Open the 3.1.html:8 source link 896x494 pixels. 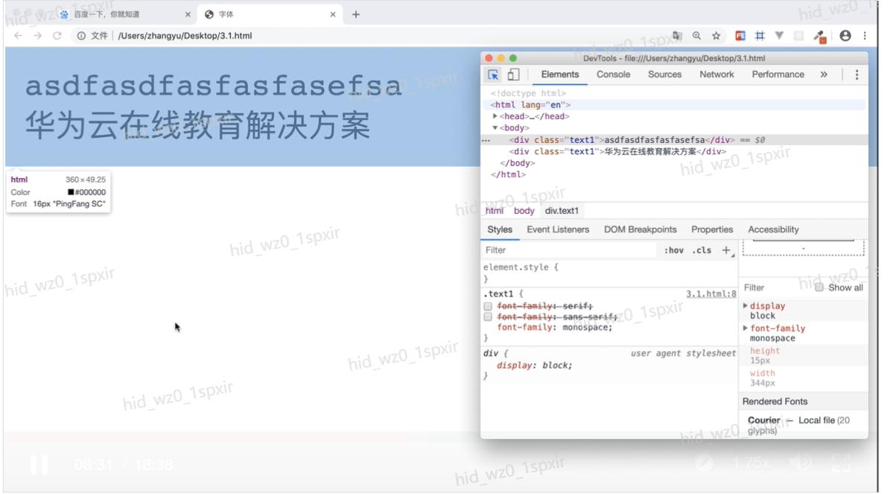(x=711, y=294)
